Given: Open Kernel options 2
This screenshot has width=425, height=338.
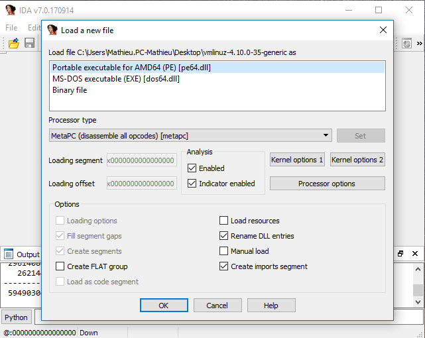Looking at the screenshot, I should (x=357, y=160).
